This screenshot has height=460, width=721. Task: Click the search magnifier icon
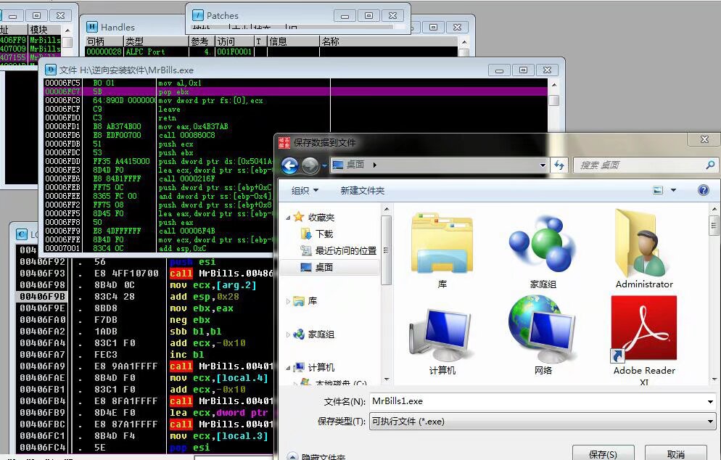tap(710, 165)
